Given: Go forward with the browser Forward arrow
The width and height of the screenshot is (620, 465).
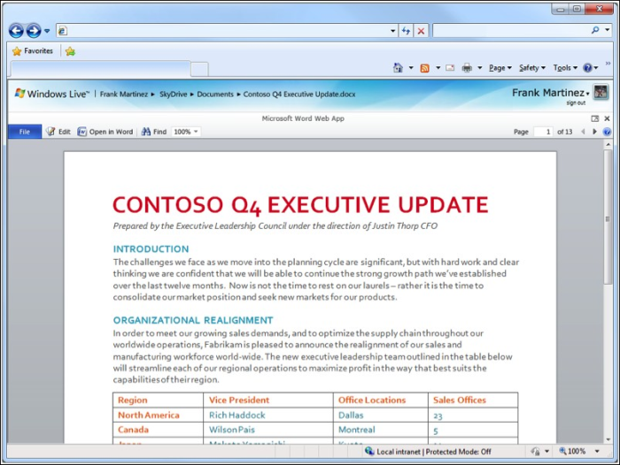Looking at the screenshot, I should coord(34,30).
